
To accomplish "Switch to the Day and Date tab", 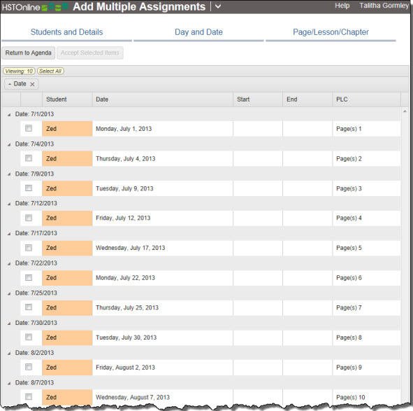I will (198, 32).
